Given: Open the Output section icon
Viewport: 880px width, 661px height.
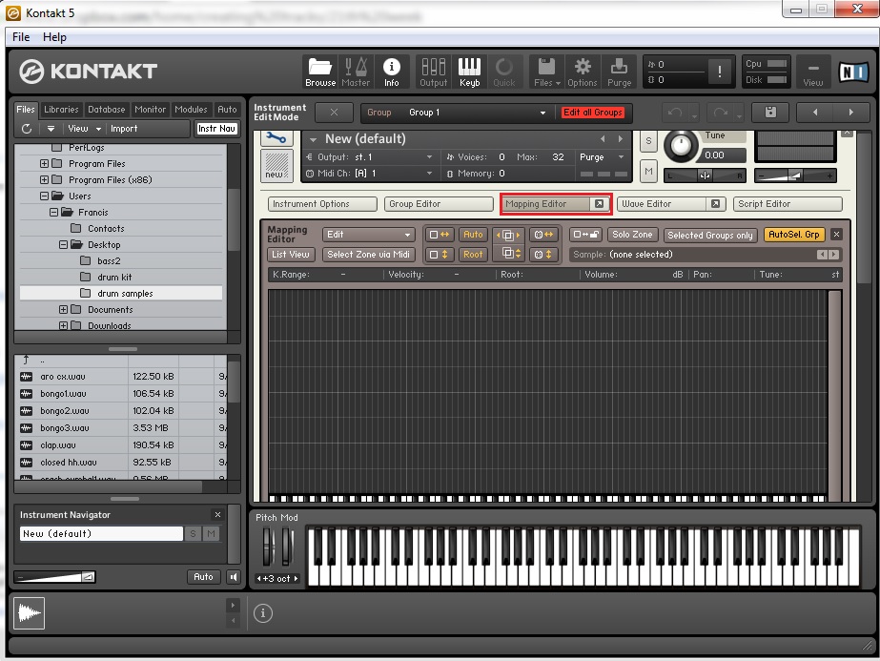Looking at the screenshot, I should click(x=433, y=72).
